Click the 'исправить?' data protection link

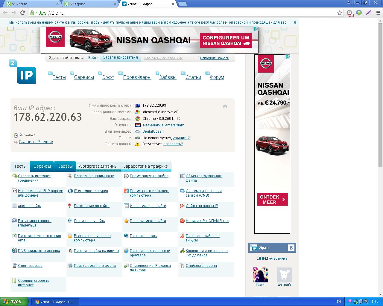click(173, 144)
